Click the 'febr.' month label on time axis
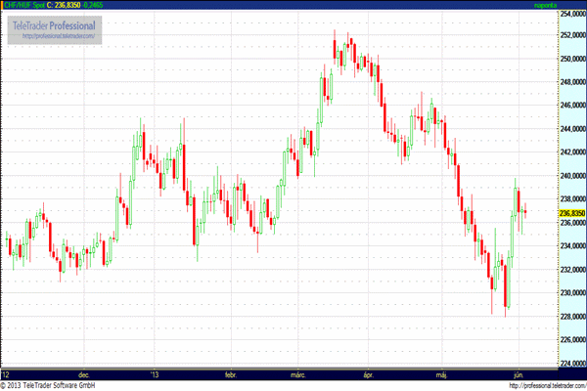 (x=232, y=373)
